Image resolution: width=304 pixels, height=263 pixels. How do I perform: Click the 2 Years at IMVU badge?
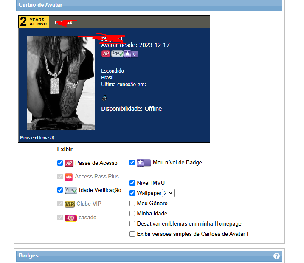[x=34, y=22]
